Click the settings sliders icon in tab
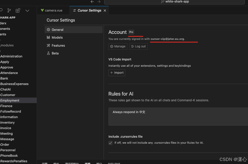 pos(75,11)
